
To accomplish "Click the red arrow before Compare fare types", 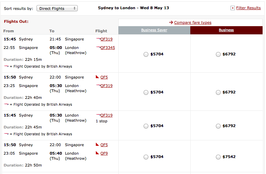I will coord(171,22).
